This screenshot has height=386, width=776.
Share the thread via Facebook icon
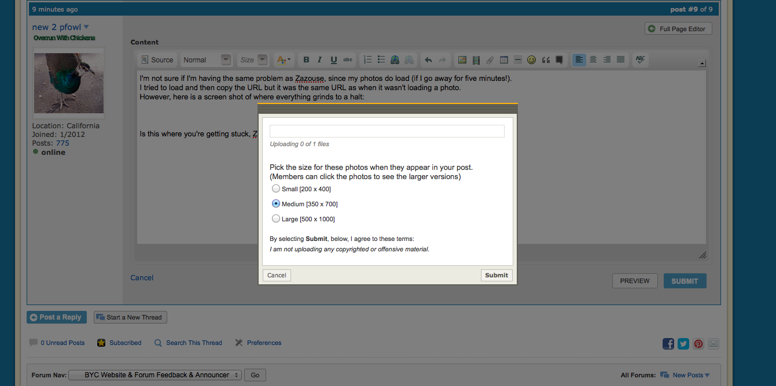[x=668, y=344]
